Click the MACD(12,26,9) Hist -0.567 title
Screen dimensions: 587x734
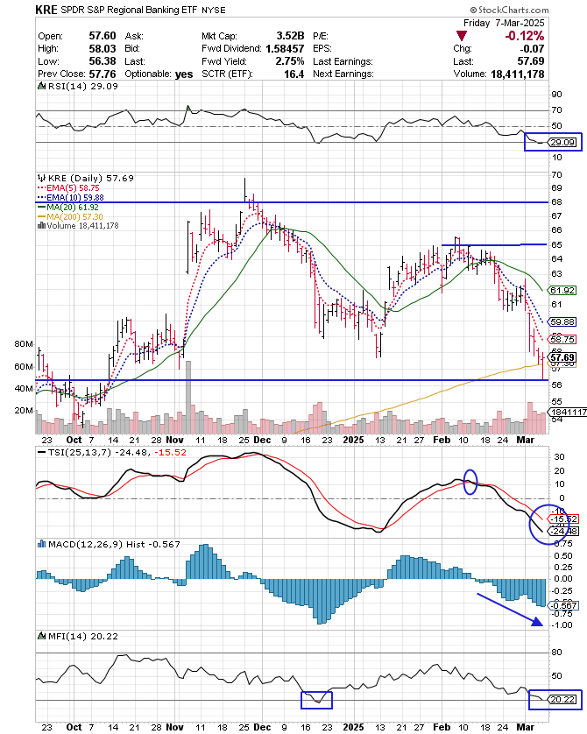pos(114,545)
